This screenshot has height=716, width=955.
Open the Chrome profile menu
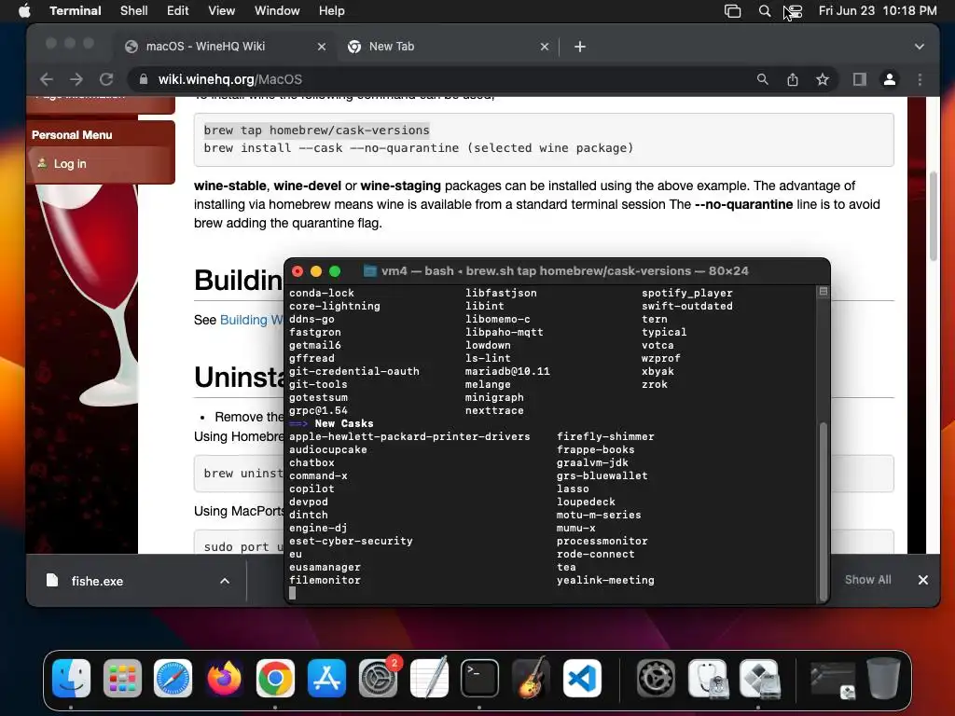890,80
